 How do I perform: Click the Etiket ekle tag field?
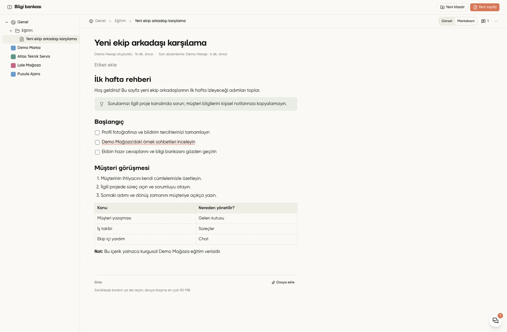[106, 65]
